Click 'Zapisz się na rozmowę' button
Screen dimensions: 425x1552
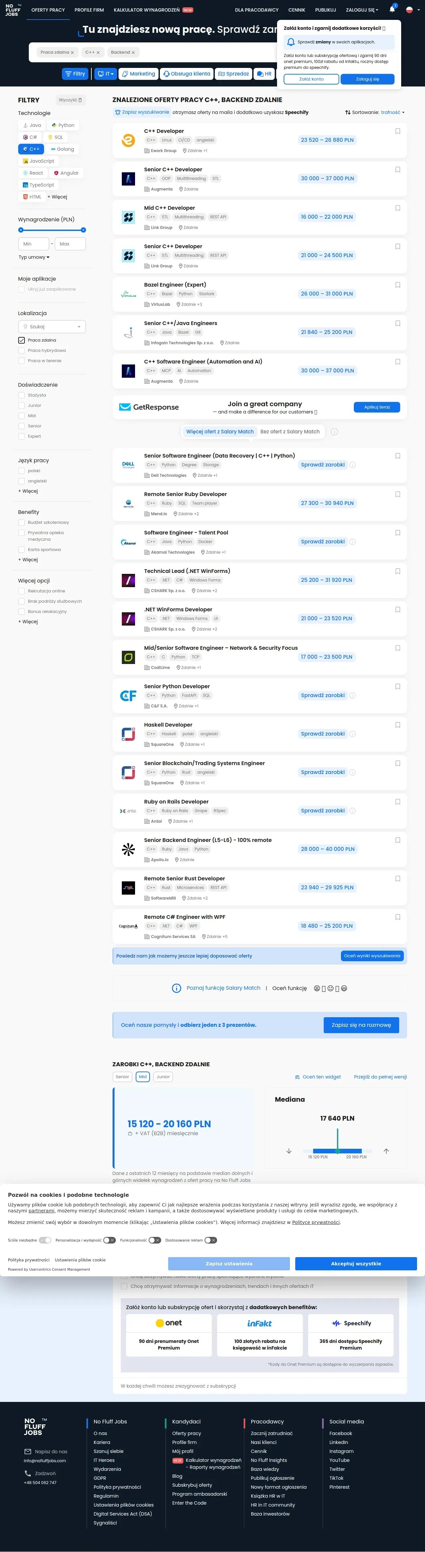(361, 1025)
